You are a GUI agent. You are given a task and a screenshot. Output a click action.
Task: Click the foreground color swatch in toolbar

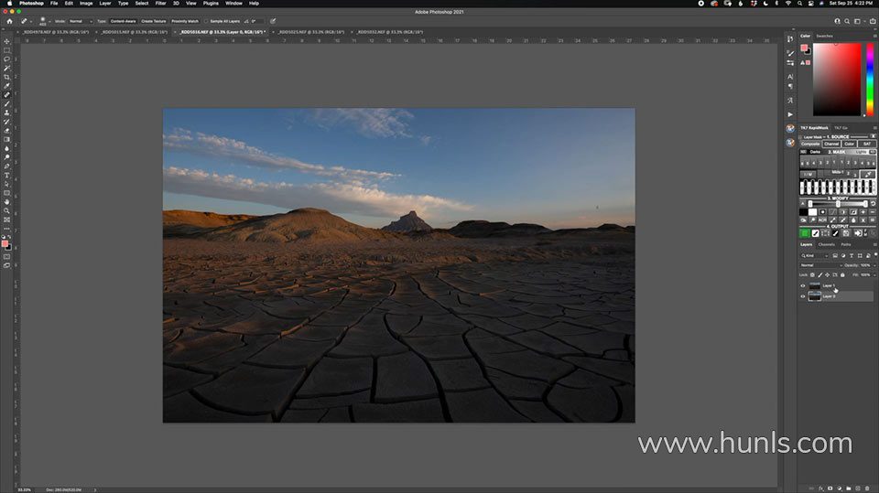(x=6, y=243)
